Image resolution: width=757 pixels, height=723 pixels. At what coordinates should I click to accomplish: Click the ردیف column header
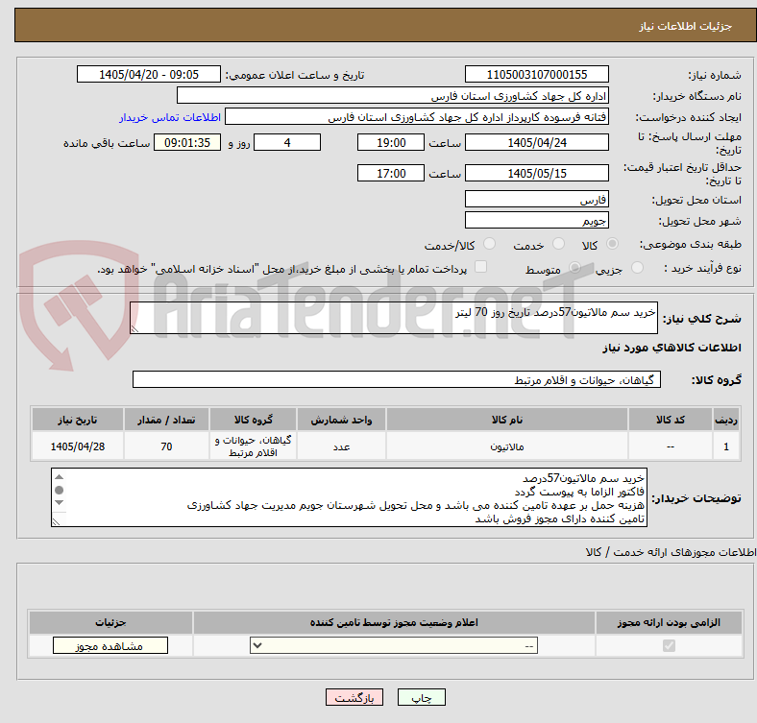coord(726,420)
